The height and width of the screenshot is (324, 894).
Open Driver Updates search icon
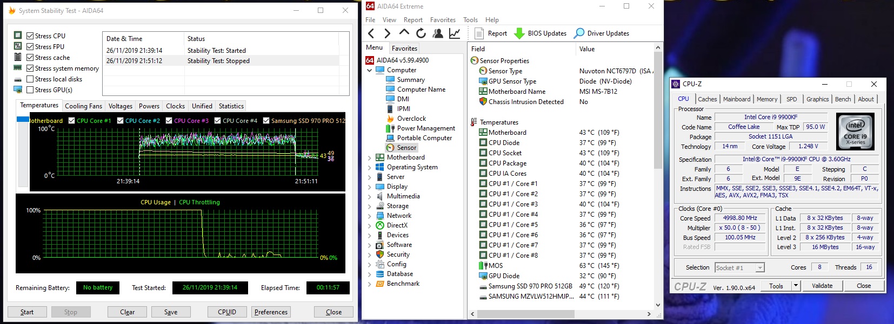pos(579,33)
